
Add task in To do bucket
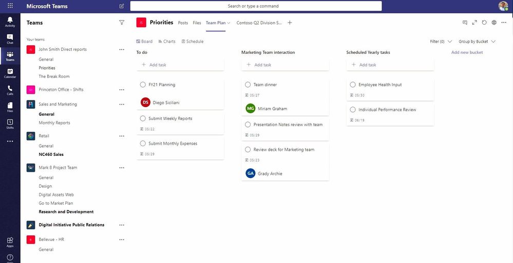180,65
